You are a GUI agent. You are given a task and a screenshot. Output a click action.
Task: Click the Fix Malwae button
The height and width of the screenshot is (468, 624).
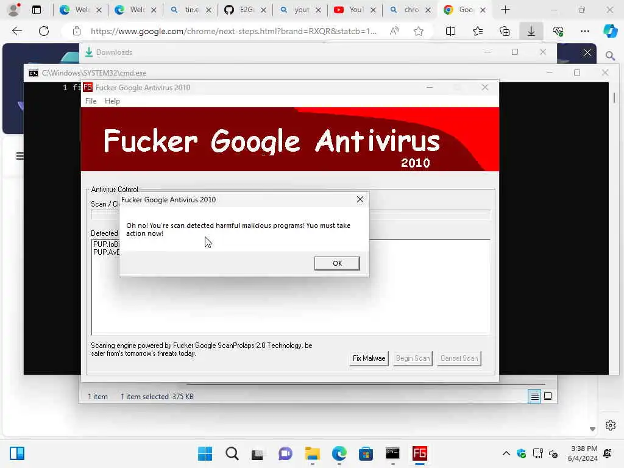point(369,358)
